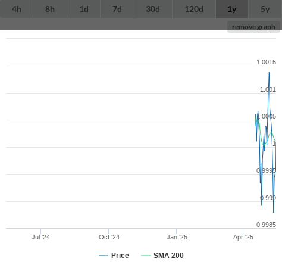Click the blue Price legend line marker
282x271 pixels.
tap(104, 256)
